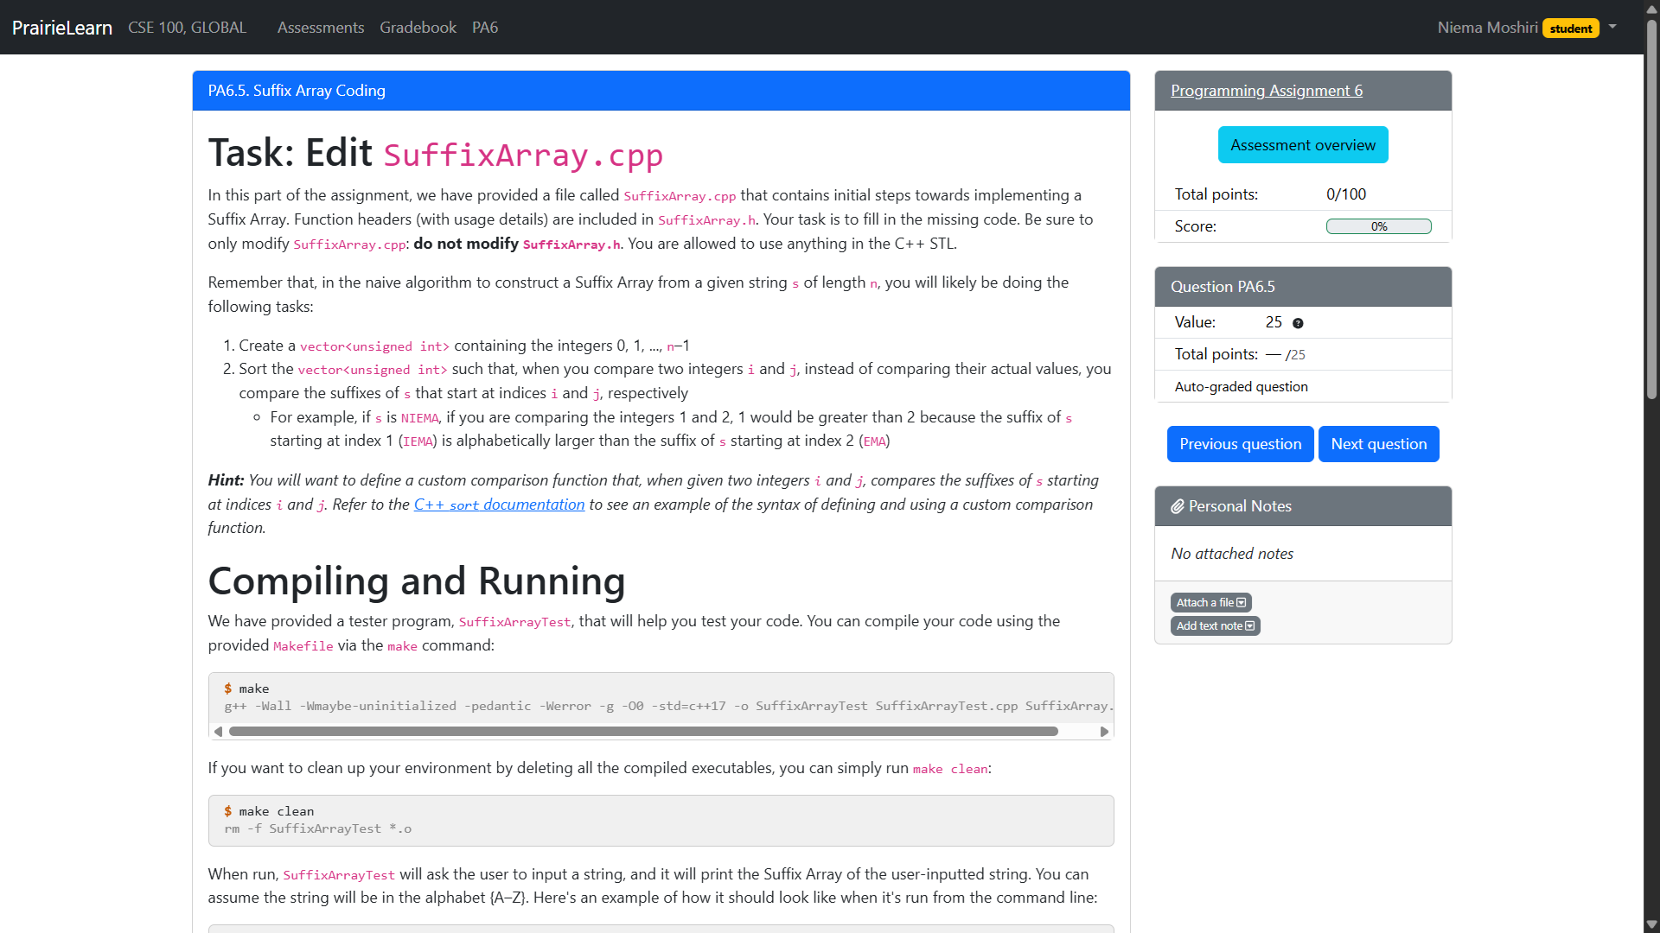Viewport: 1660px width, 933px height.
Task: Click the 0% score progress bar
Action: pyautogui.click(x=1379, y=226)
